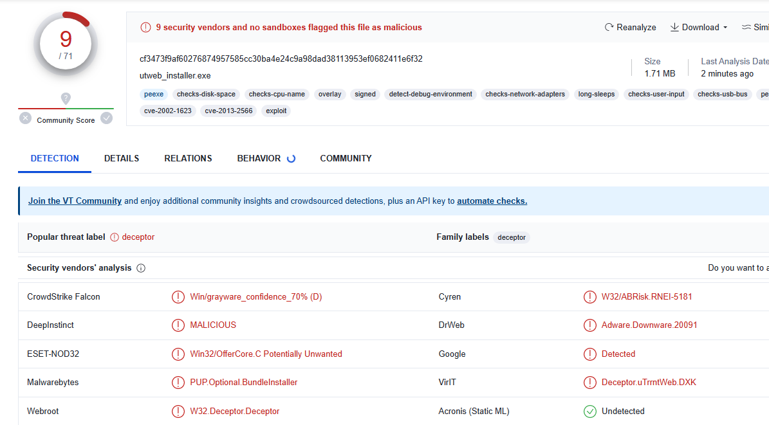Click the checks-cpu-name tag
This screenshot has width=769, height=425.
pos(277,94)
